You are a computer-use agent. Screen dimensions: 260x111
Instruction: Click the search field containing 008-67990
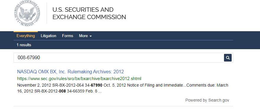(x=119, y=58)
